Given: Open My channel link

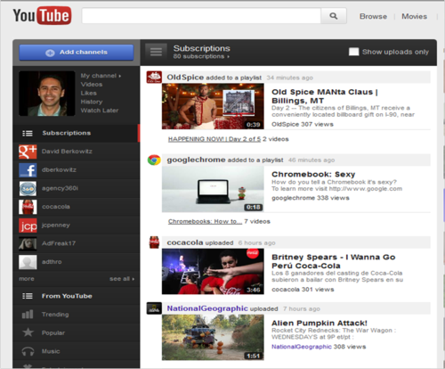Looking at the screenshot, I should [x=101, y=76].
